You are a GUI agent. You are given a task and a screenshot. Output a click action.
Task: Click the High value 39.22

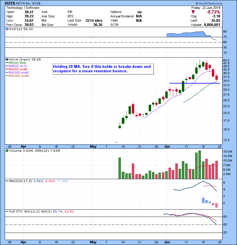pyautogui.click(x=29, y=16)
